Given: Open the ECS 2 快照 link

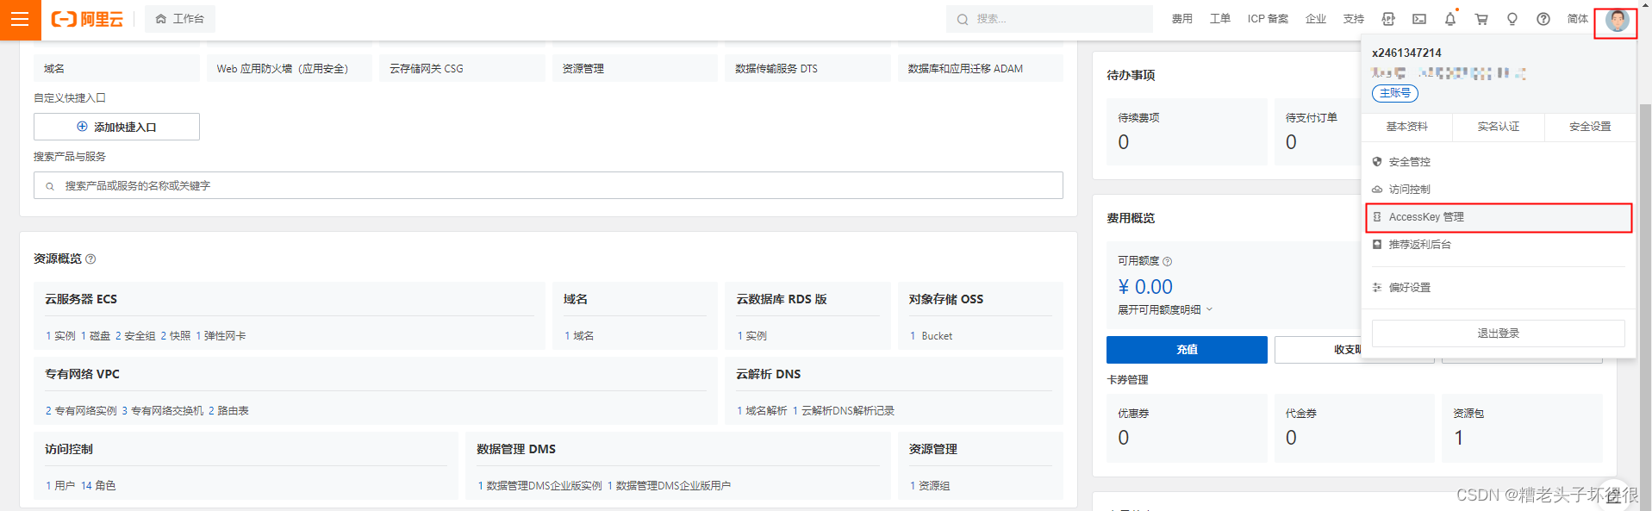Looking at the screenshot, I should pyautogui.click(x=176, y=336).
